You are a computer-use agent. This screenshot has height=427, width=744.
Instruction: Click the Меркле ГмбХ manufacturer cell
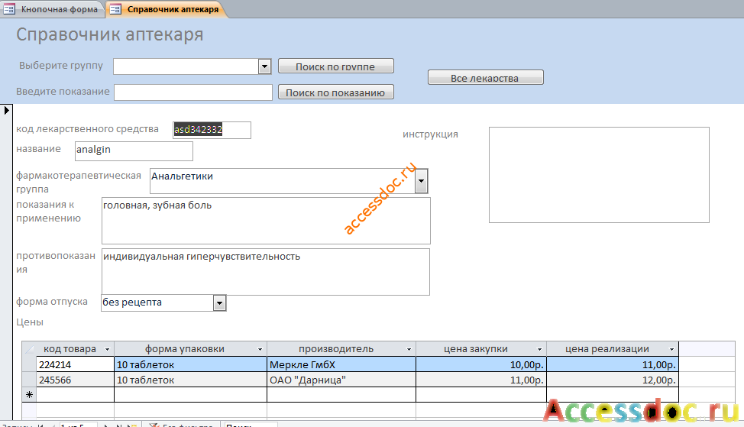(341, 364)
